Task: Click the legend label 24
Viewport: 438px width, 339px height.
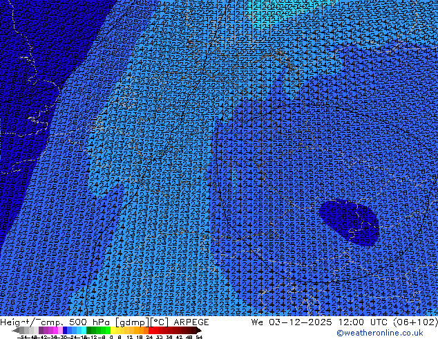Action: pos(149,338)
